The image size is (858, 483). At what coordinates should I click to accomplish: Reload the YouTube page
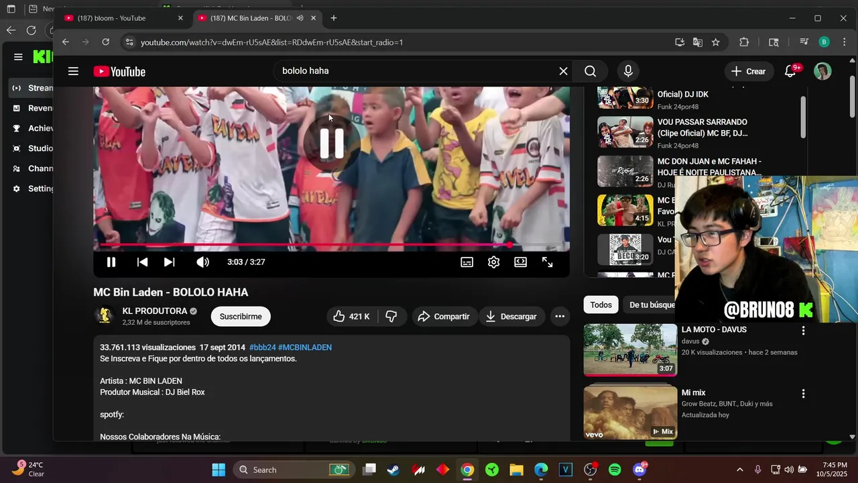click(105, 42)
